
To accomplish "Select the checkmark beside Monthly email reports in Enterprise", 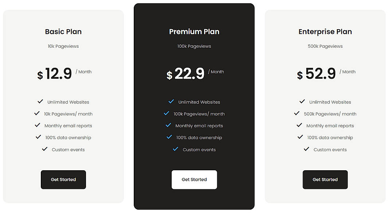I will [299, 125].
